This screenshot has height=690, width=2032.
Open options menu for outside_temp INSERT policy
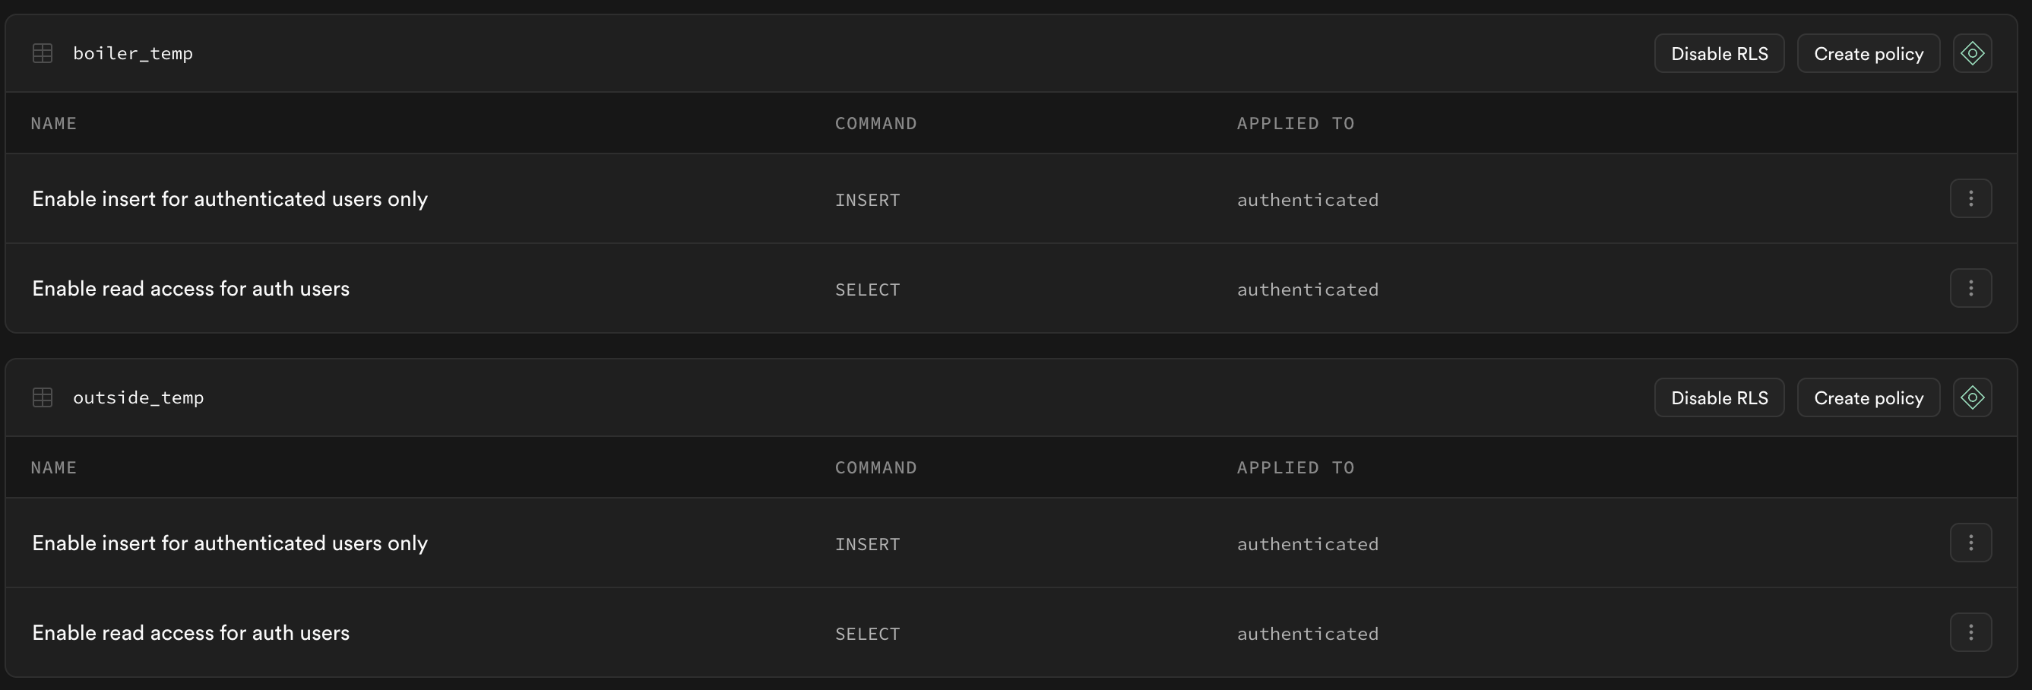click(x=1970, y=543)
